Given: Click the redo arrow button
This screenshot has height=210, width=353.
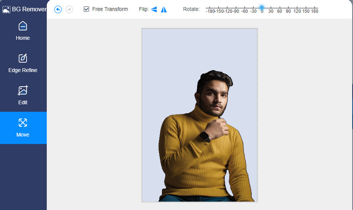Looking at the screenshot, I should [x=69, y=9].
